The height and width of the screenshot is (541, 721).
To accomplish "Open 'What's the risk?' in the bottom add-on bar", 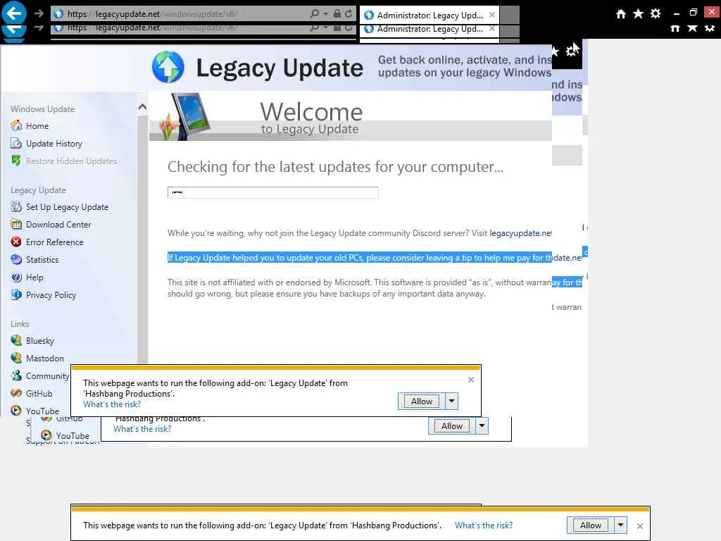I will coord(484,525).
